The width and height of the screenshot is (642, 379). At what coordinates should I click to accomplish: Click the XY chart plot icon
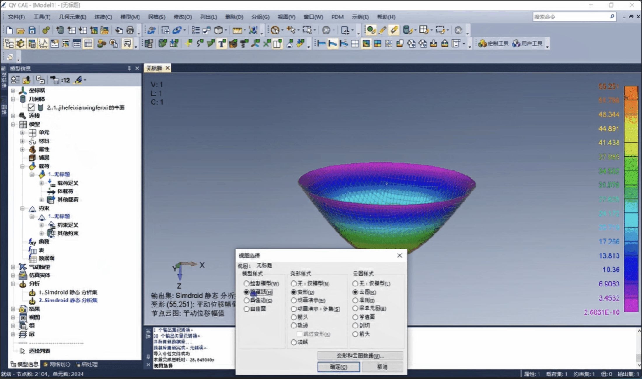(x=43, y=44)
